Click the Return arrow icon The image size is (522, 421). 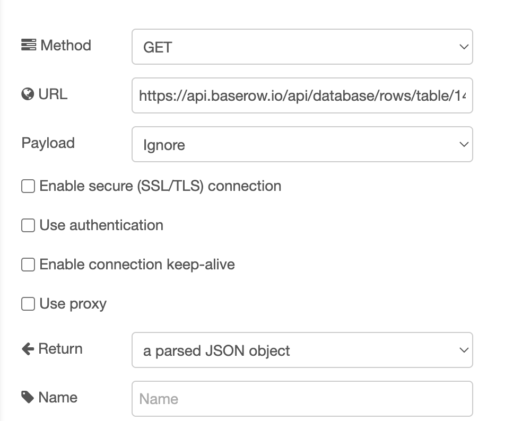27,348
